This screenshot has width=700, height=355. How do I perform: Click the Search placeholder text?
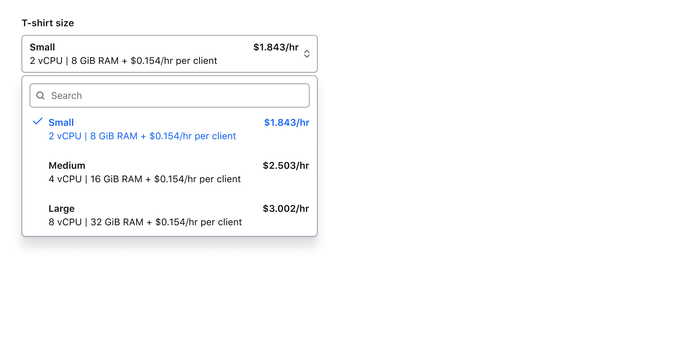[66, 95]
